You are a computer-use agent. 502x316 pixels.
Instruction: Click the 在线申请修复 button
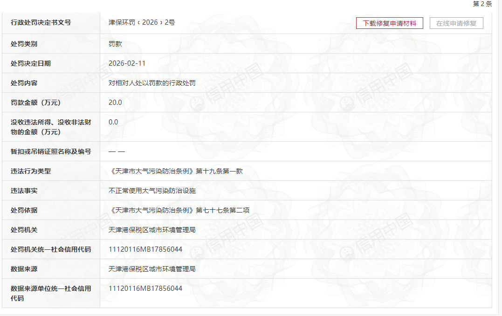[x=456, y=23]
